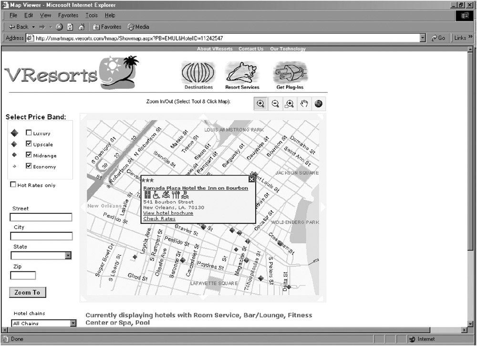Viewport: 477px width, 346px height.
Task: Click the Back toolbar button
Action: tap(19, 27)
